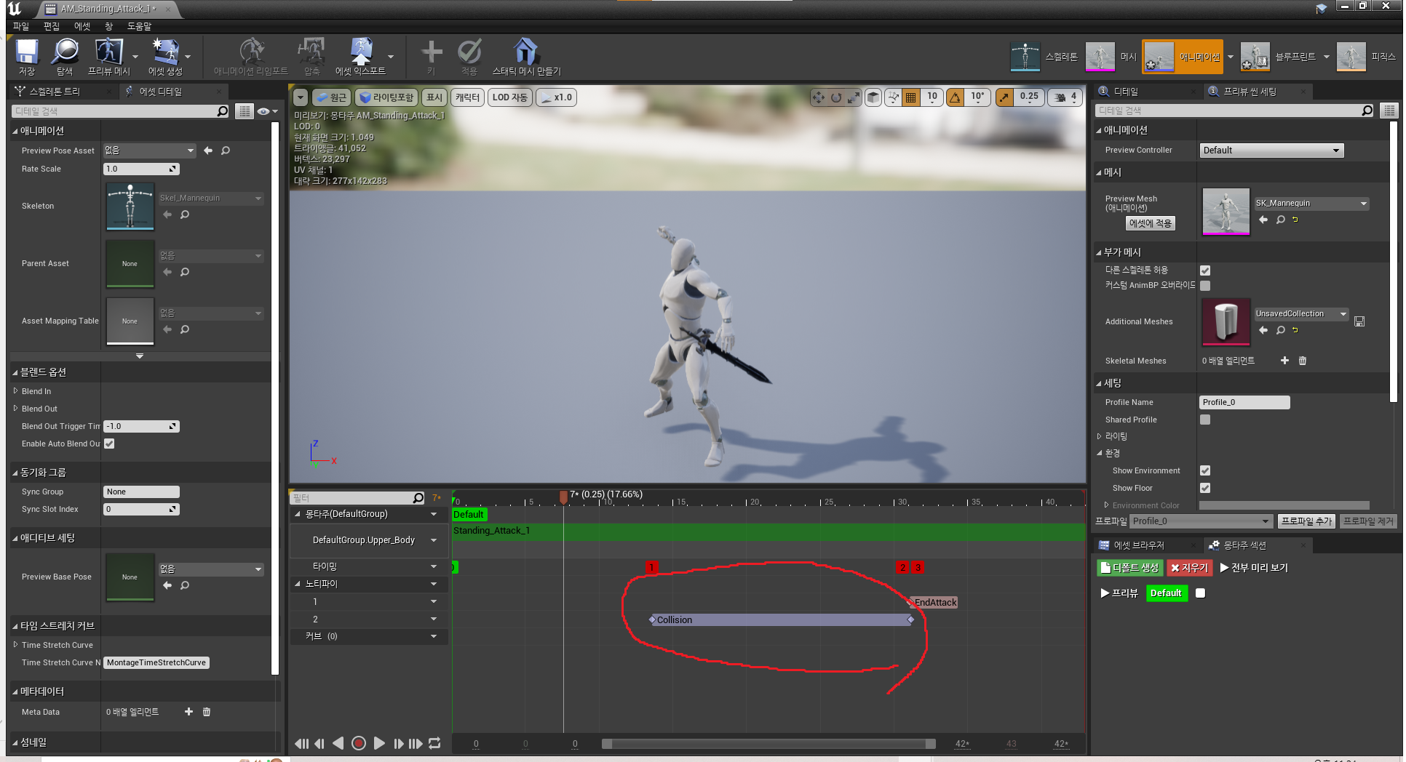Screen dimensions: 1406x762
Task: Open the 라이팅포함 view mode button
Action: (386, 97)
